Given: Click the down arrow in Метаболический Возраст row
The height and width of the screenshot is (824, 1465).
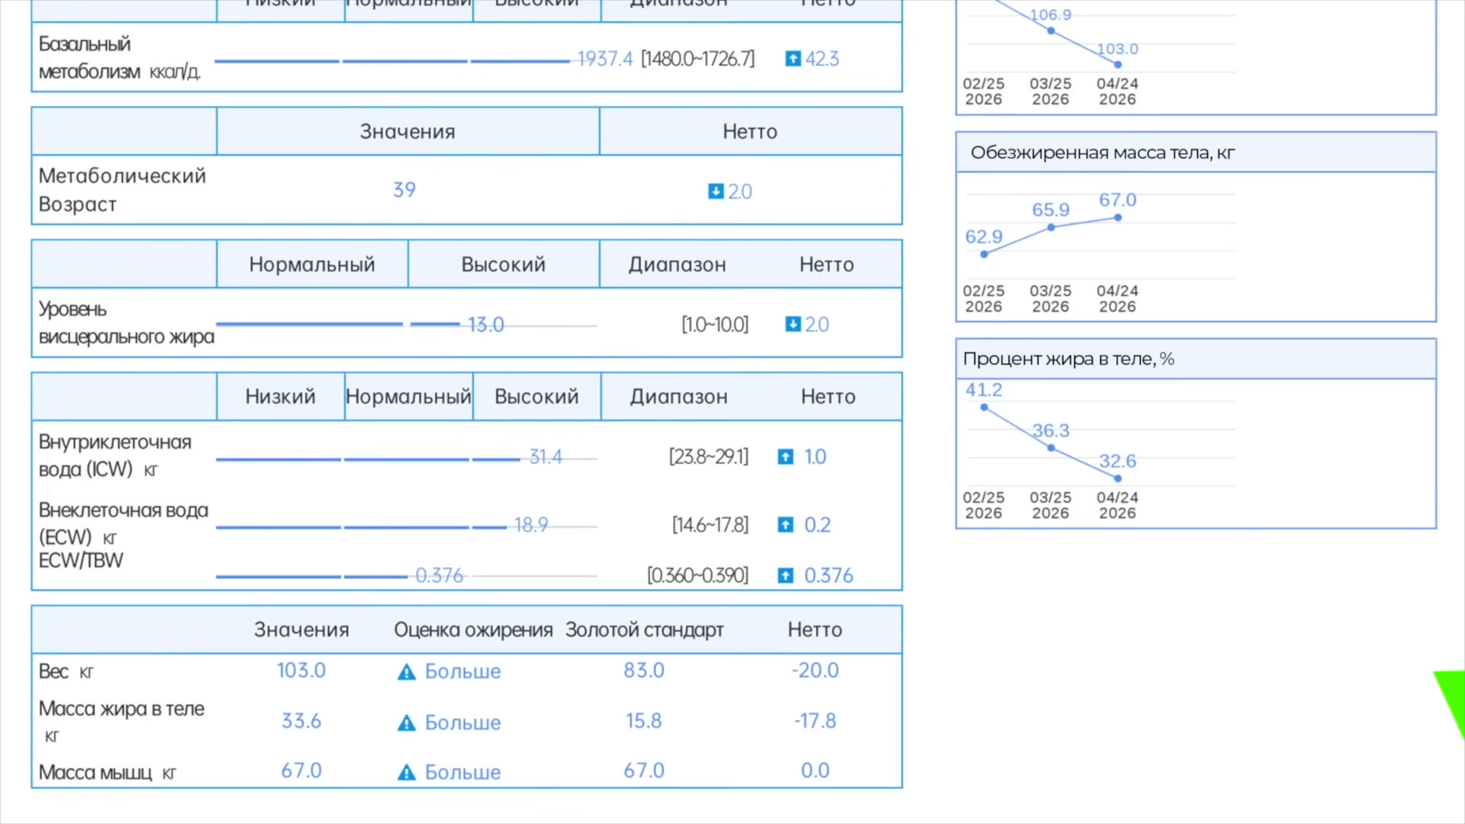Looking at the screenshot, I should click(715, 191).
